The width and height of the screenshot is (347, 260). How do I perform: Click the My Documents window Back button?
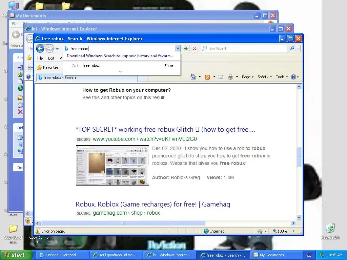tap(16, 34)
